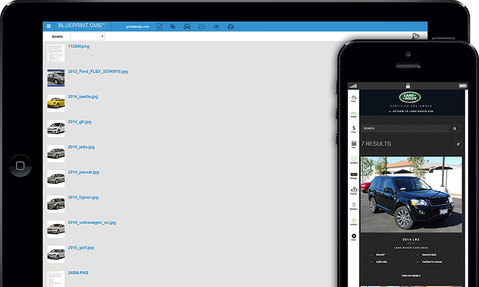Open the Pages document icon in toolbar

(x=159, y=26)
